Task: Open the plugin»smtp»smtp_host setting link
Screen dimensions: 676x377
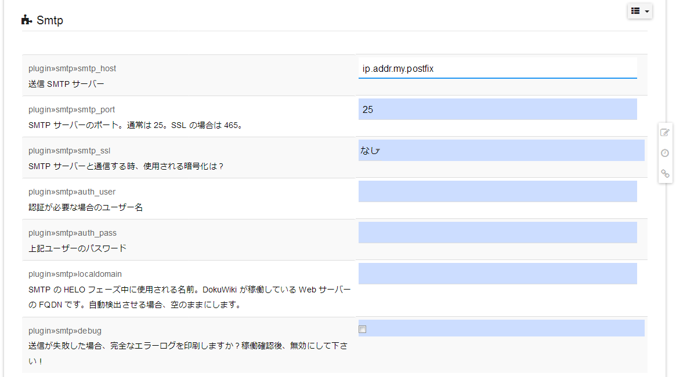Action: (72, 68)
